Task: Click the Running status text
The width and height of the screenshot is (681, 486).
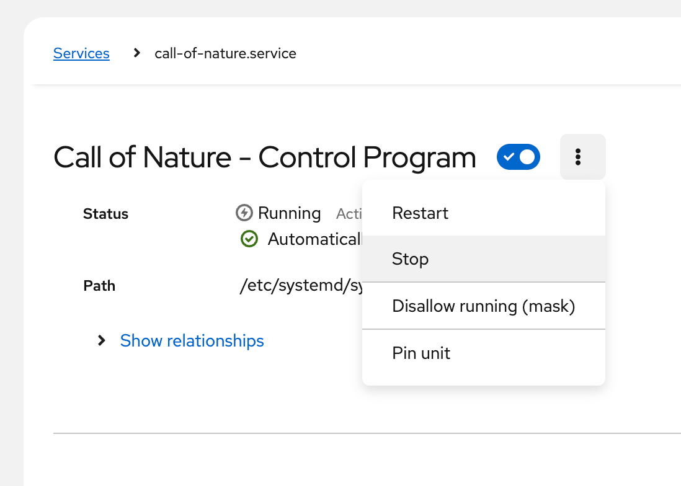Action: coord(289,213)
